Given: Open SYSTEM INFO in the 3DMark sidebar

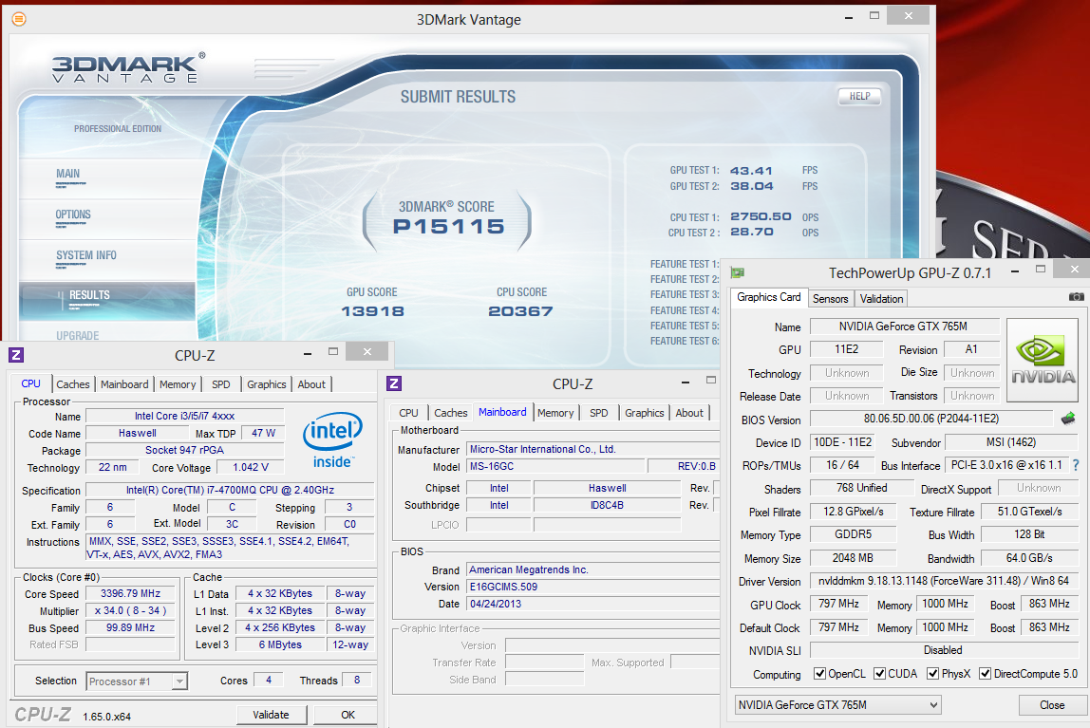Looking at the screenshot, I should pyautogui.click(x=86, y=255).
